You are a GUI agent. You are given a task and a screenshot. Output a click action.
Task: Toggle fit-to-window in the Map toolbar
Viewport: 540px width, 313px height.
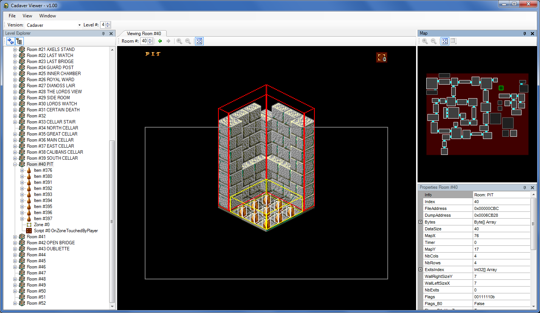coord(445,41)
